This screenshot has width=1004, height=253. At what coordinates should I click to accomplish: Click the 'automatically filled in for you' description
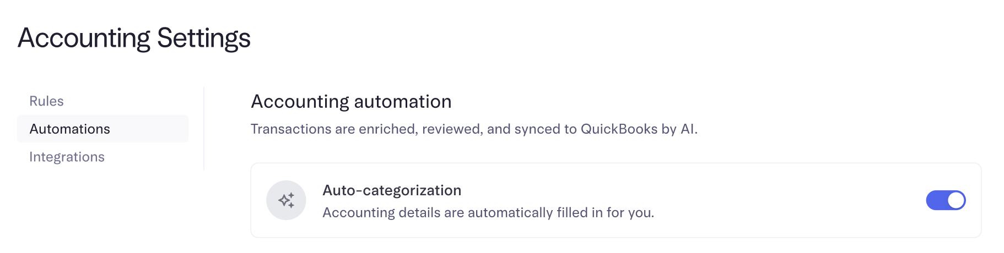tap(488, 213)
